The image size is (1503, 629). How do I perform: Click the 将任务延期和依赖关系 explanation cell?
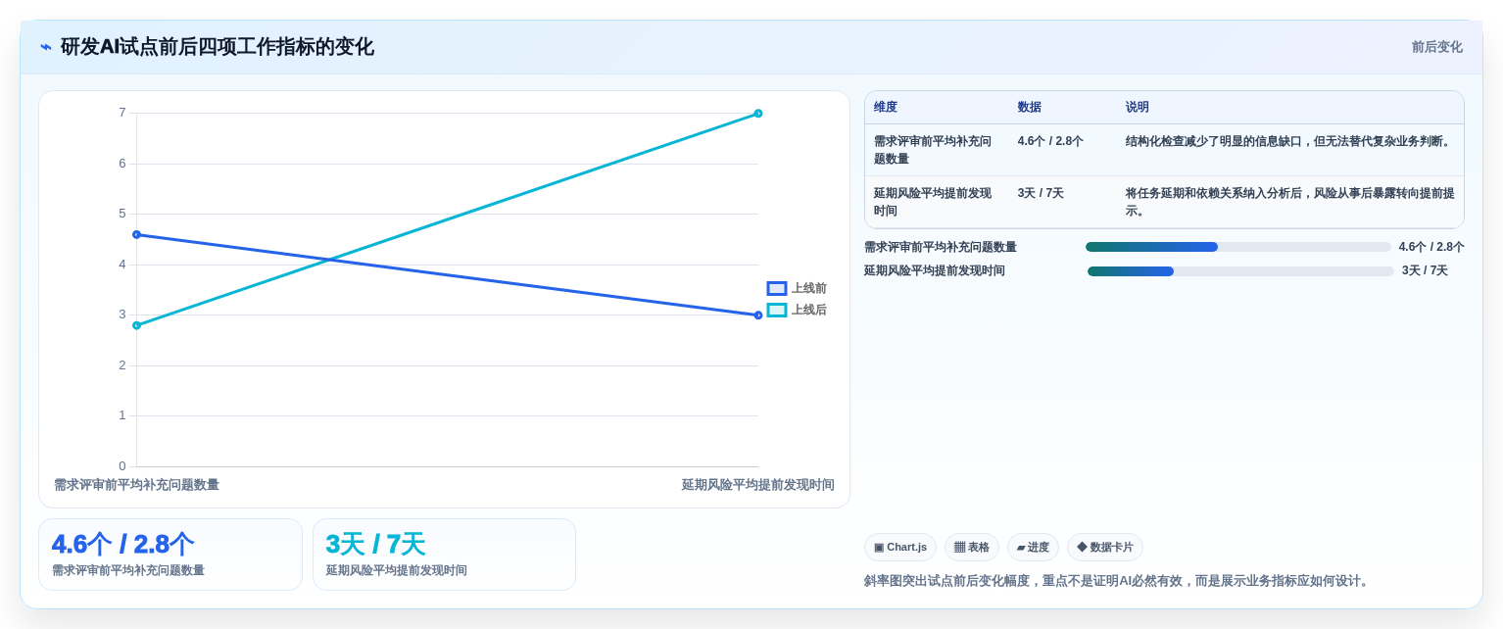[x=1289, y=202]
